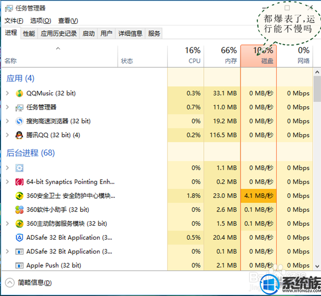Click the 简略信息(D) link
The height and width of the screenshot is (296, 321).
34,283
